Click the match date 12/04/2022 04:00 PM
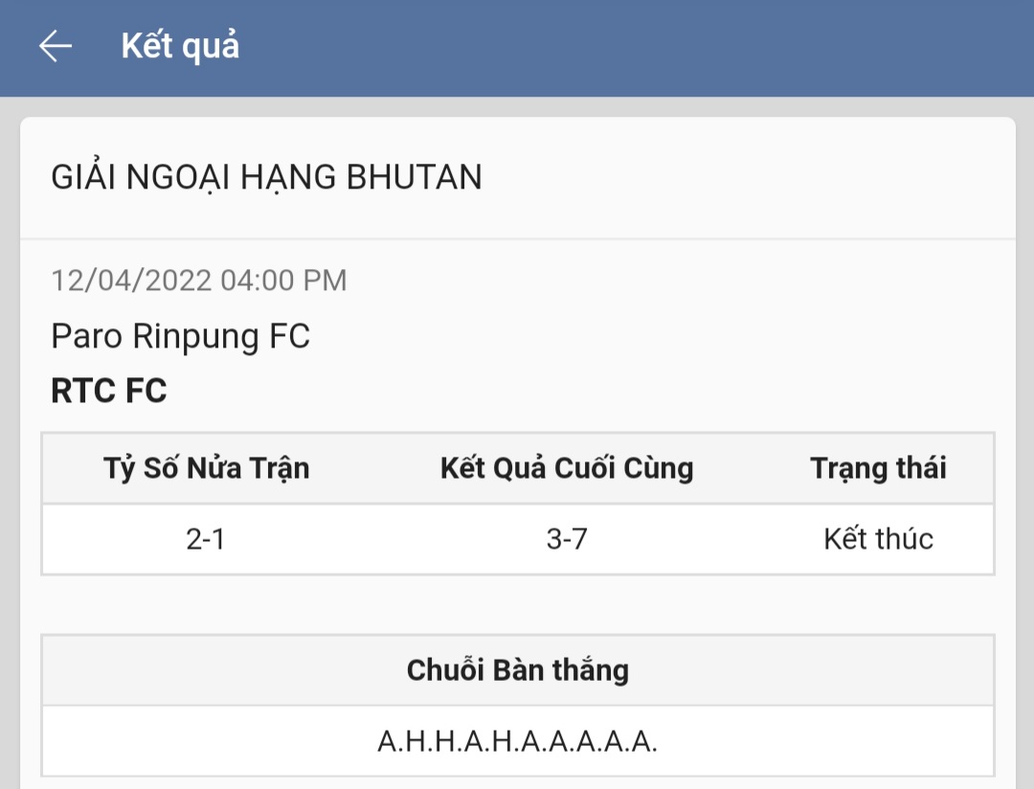Image resolution: width=1034 pixels, height=789 pixels. click(198, 281)
